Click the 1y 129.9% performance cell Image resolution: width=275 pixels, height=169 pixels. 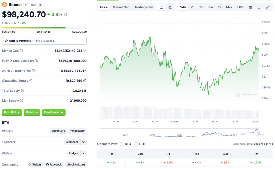click(x=256, y=162)
